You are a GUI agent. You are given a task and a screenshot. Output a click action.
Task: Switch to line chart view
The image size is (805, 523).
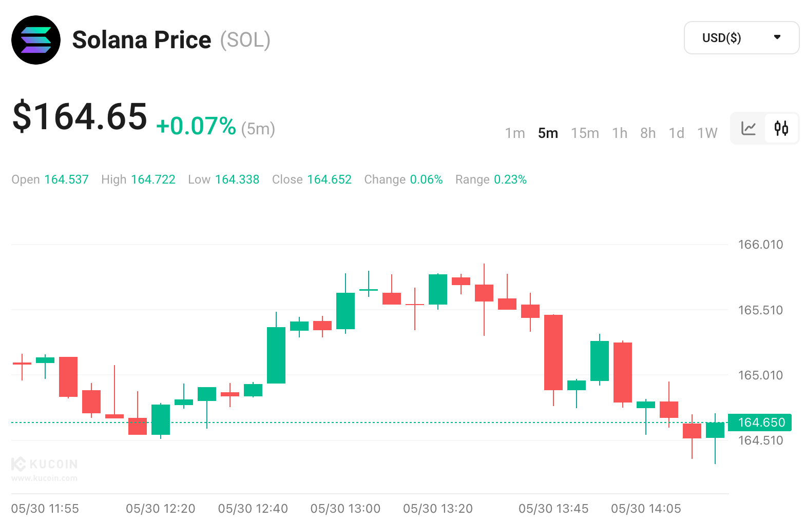pos(749,128)
